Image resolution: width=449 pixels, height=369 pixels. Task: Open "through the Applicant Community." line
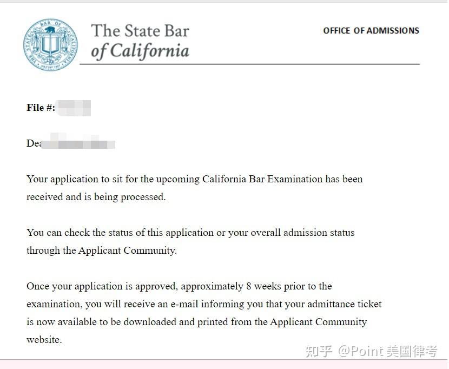tap(102, 251)
